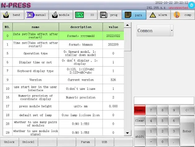
Task: Select Keyboard display type row
Action: (64, 71)
